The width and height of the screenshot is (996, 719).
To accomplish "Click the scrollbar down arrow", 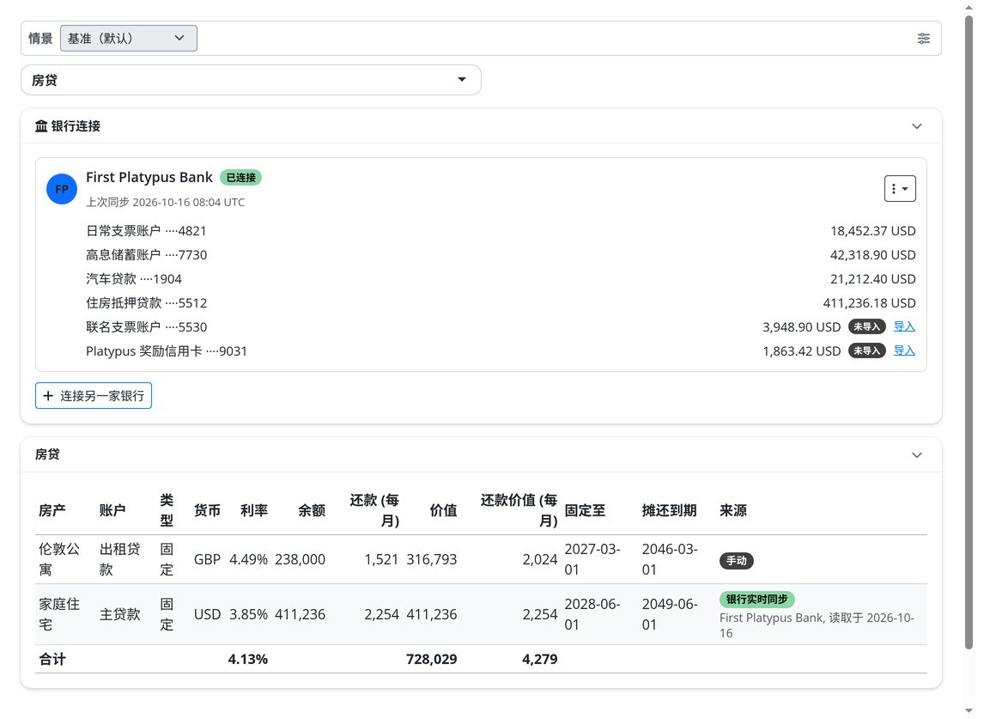I will [969, 710].
